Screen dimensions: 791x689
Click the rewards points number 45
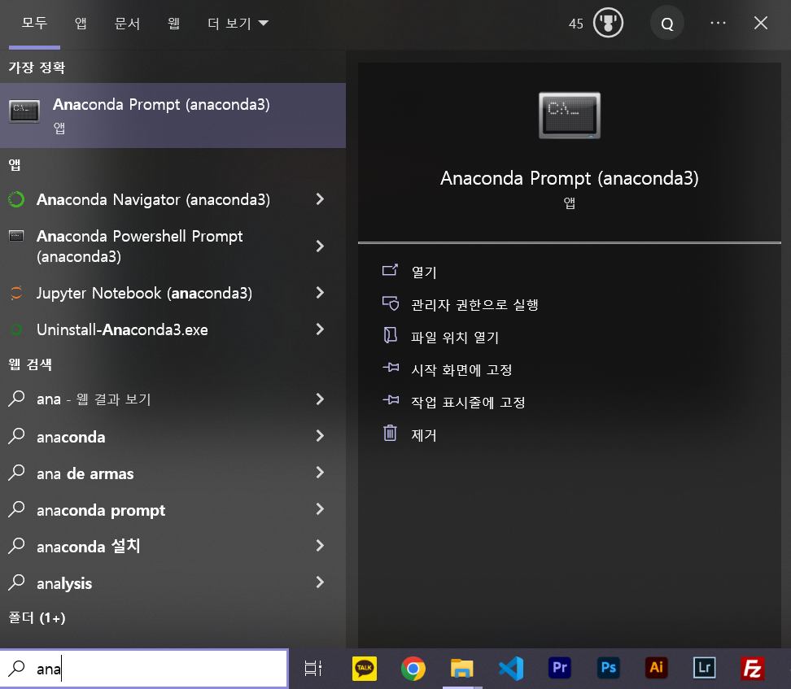point(575,24)
